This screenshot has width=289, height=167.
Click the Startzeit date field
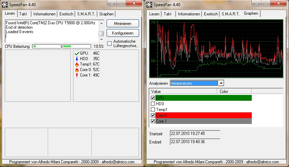[x=195, y=134]
